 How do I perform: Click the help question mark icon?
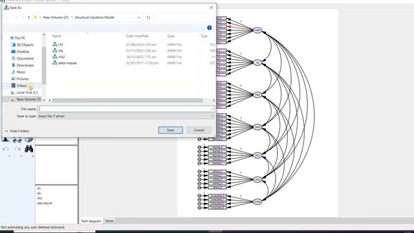(x=210, y=28)
